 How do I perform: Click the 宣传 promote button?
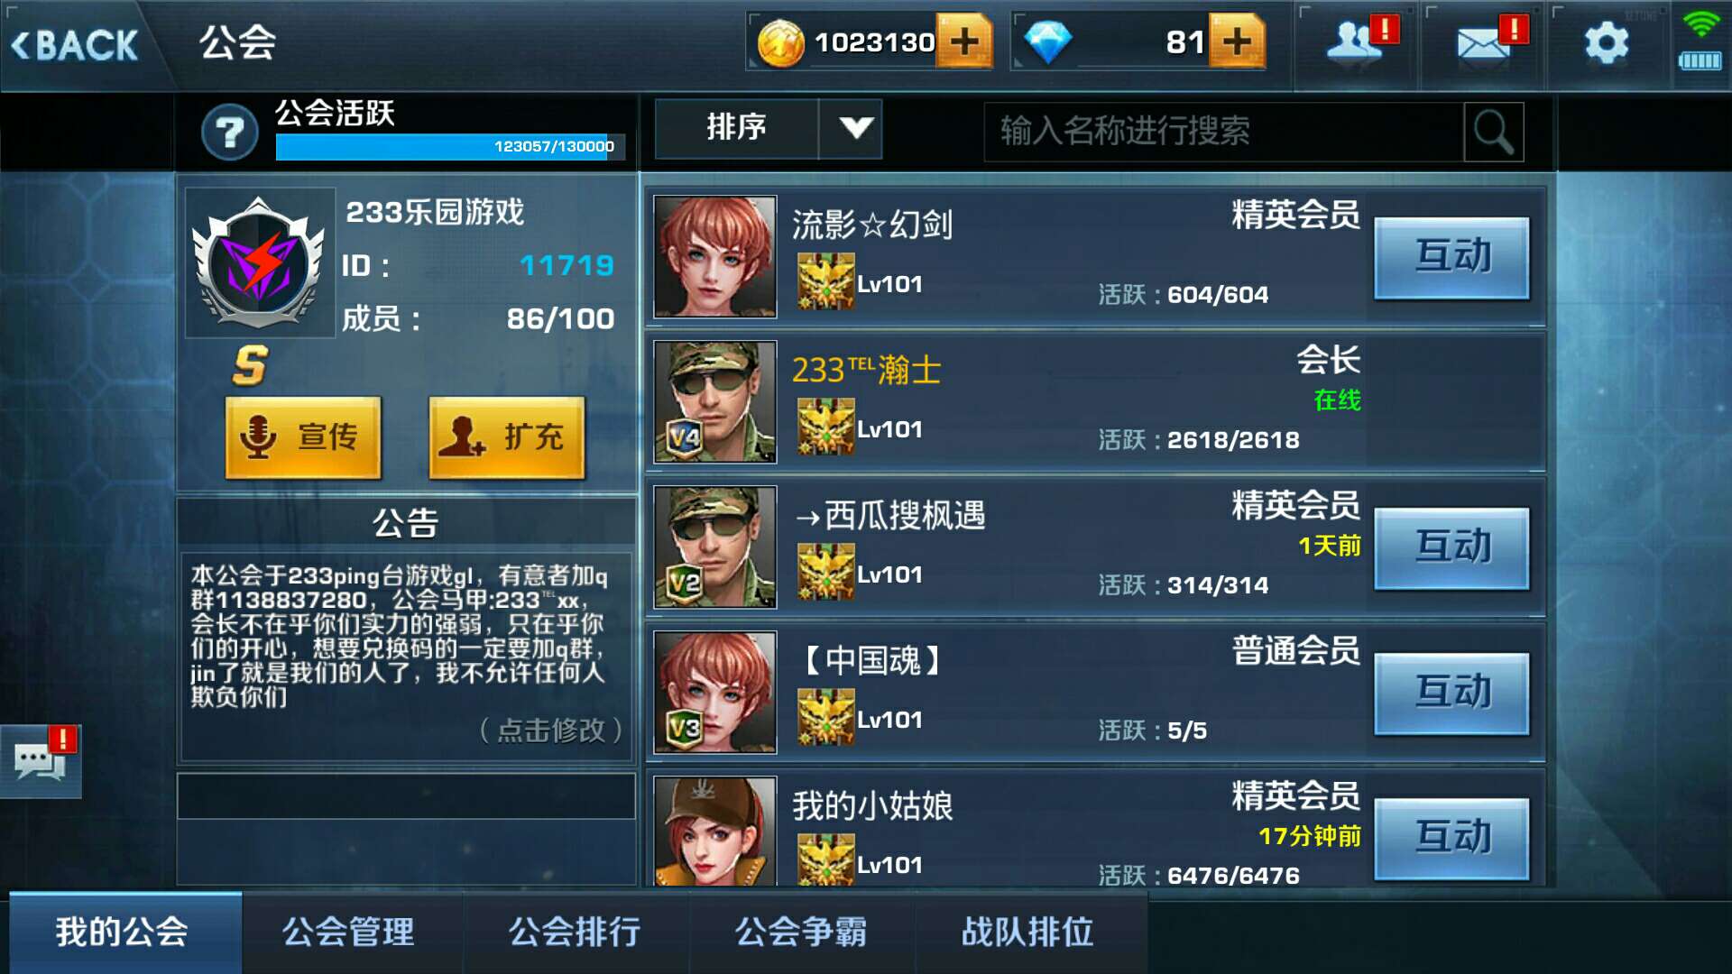(303, 437)
